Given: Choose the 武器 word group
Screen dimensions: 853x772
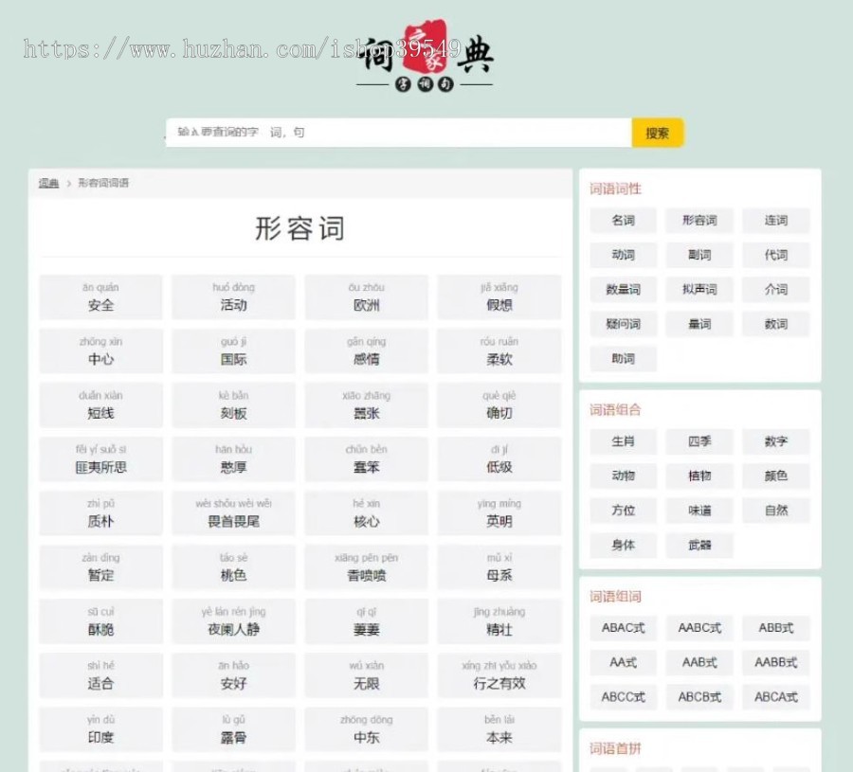Looking at the screenshot, I should [x=699, y=546].
